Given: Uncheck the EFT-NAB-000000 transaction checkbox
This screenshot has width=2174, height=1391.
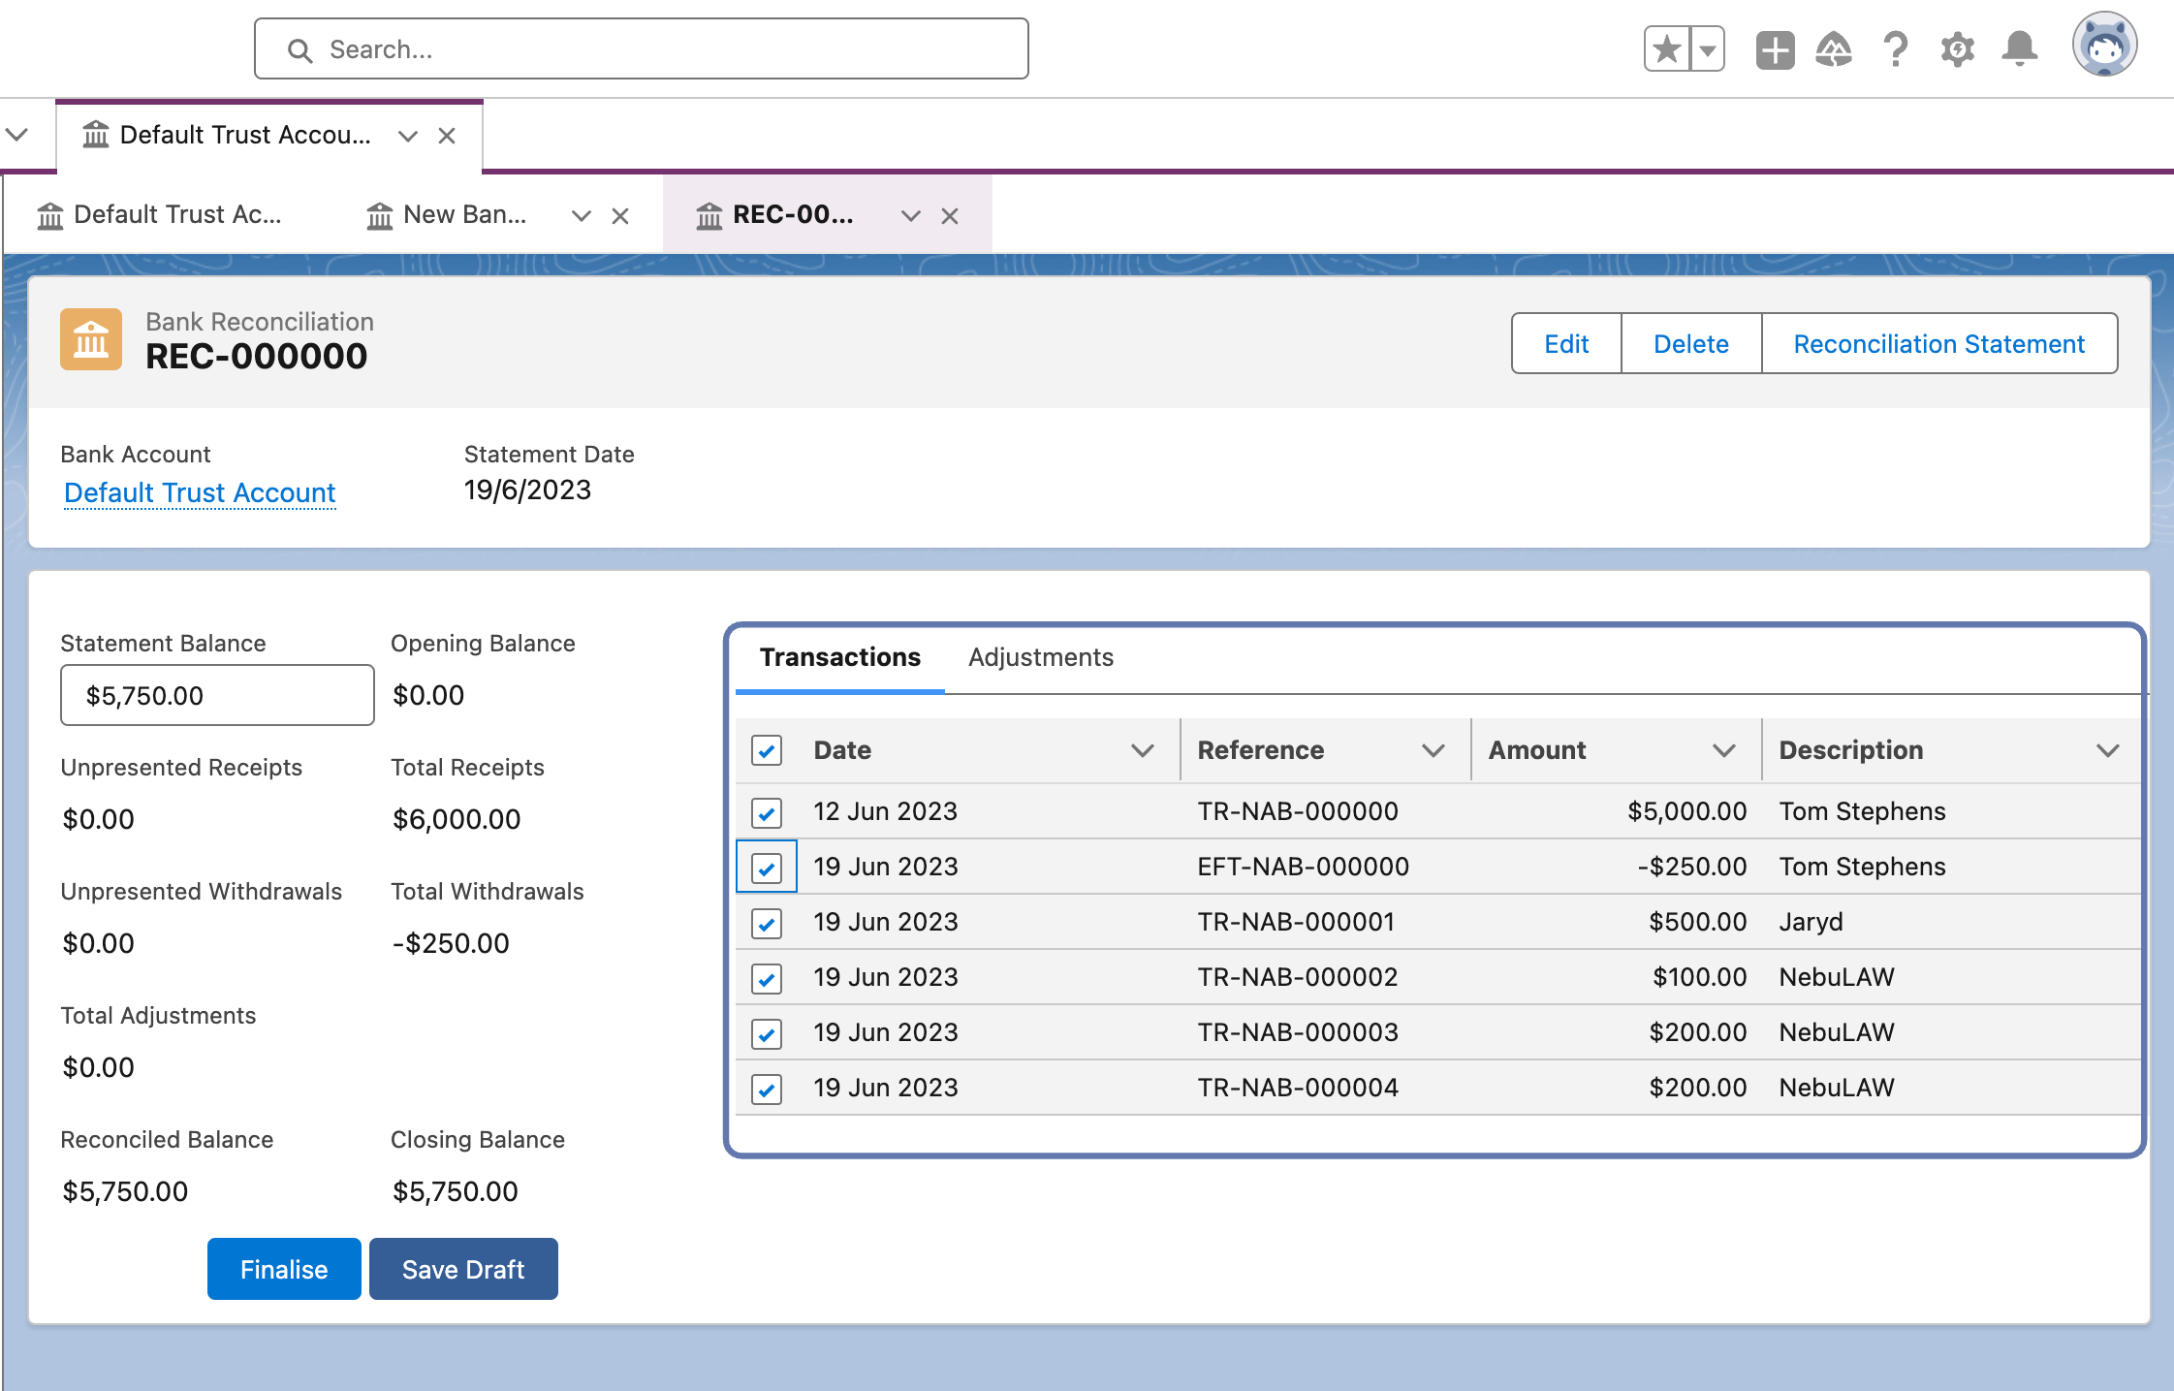Looking at the screenshot, I should (x=767, y=868).
